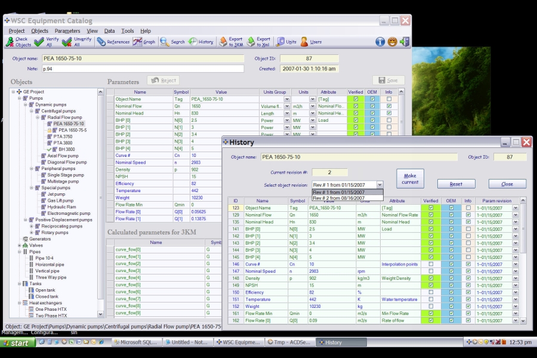The height and width of the screenshot is (358, 537).
Task: Click the Reject button above Parameters
Action: [x=163, y=80]
